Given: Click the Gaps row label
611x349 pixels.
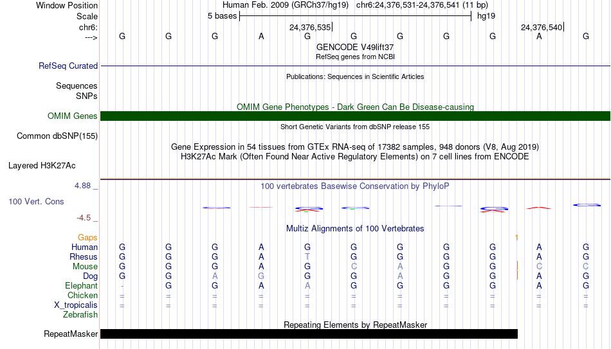Looking at the screenshot, I should pos(87,238).
